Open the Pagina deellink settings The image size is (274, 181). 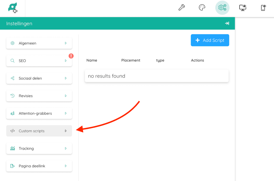pos(39,166)
